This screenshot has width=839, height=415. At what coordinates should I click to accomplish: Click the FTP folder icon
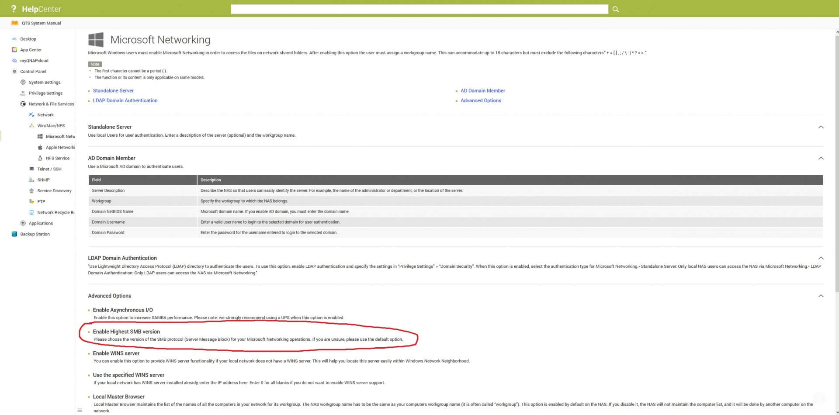tap(31, 201)
